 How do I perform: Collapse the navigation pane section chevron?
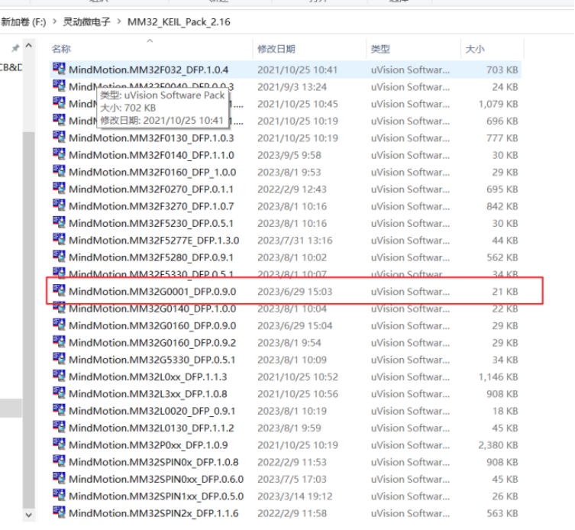click(x=29, y=48)
